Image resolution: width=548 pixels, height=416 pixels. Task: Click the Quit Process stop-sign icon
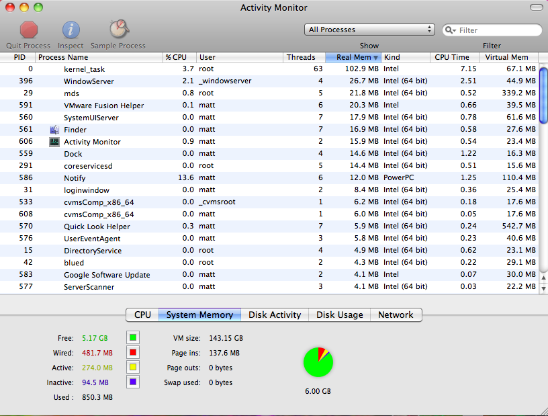point(29,30)
